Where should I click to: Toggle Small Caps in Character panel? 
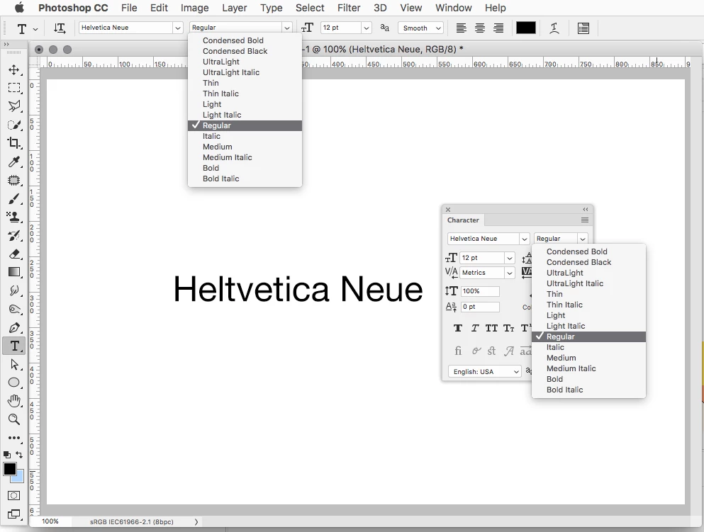pyautogui.click(x=508, y=328)
